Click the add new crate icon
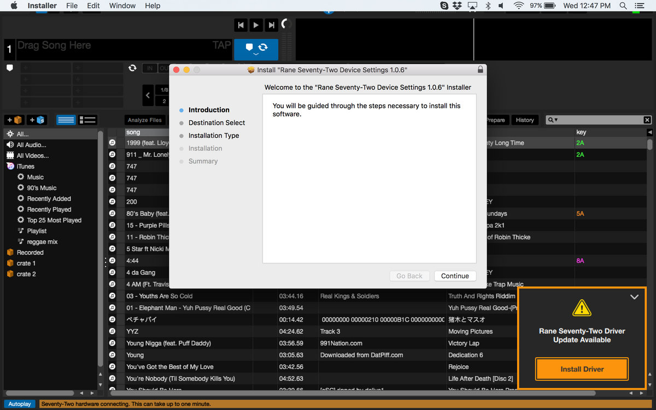656x410 pixels. coord(14,120)
